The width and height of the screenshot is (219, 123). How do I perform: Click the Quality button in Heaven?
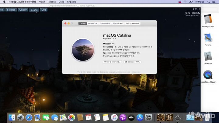click(23, 10)
